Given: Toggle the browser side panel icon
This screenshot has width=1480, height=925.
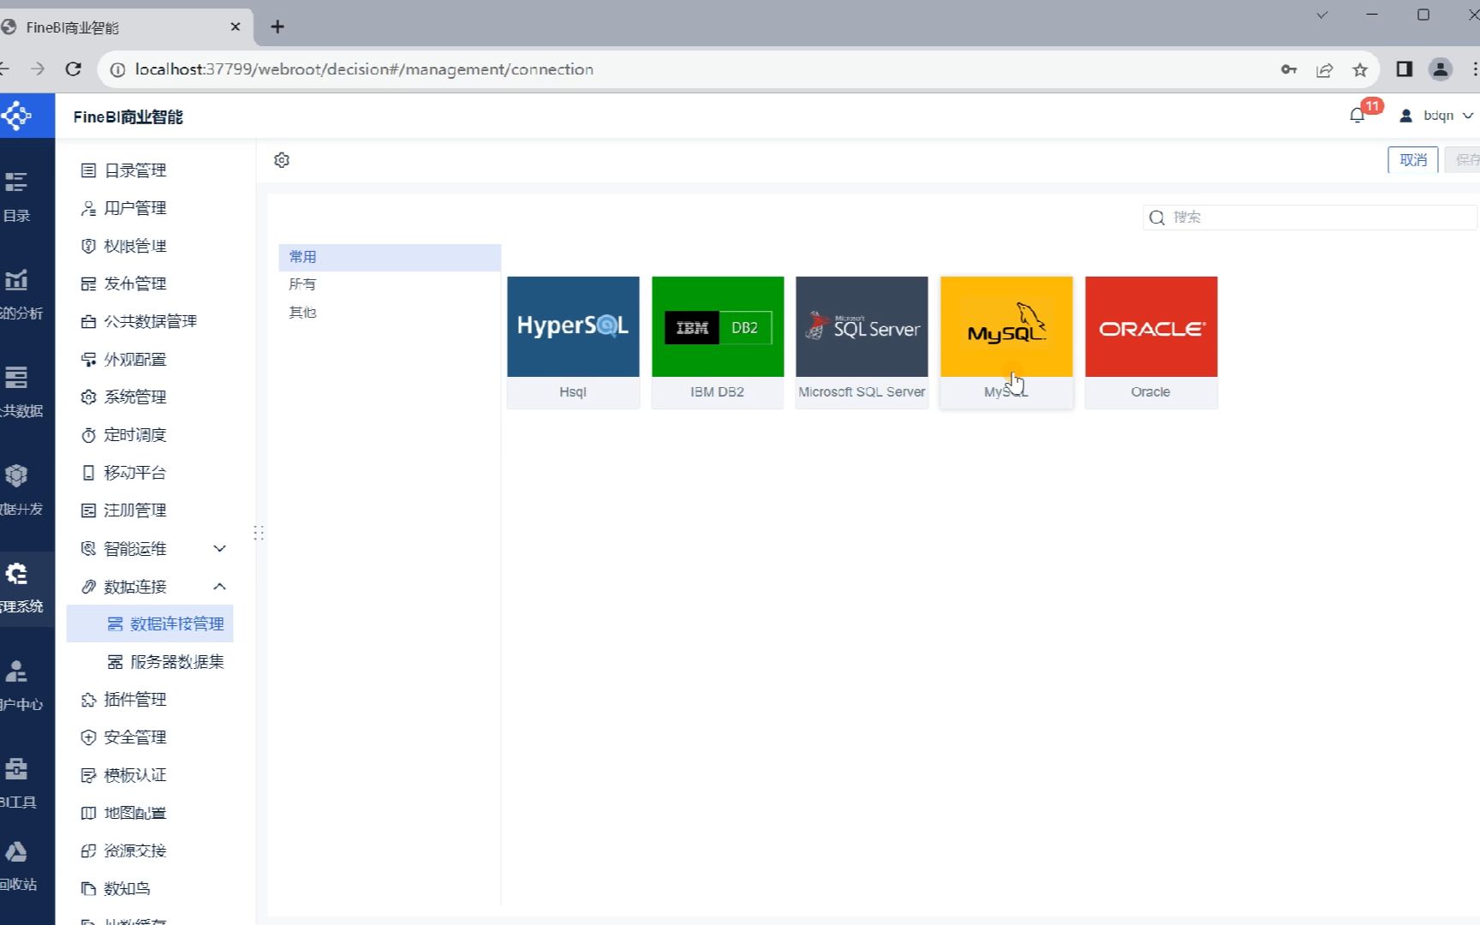Looking at the screenshot, I should (1405, 69).
